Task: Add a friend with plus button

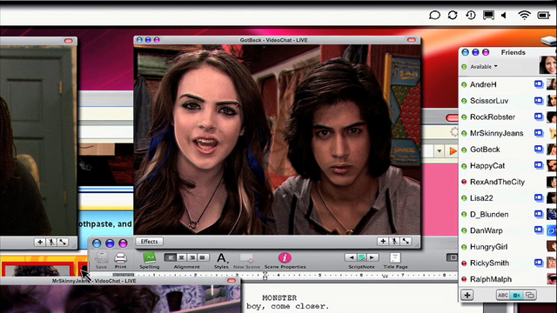Action: (467, 295)
